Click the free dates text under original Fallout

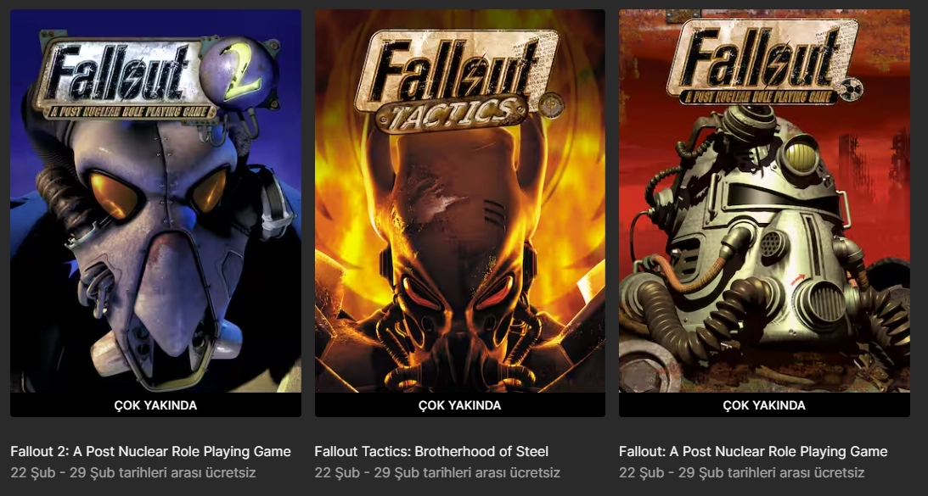click(741, 473)
